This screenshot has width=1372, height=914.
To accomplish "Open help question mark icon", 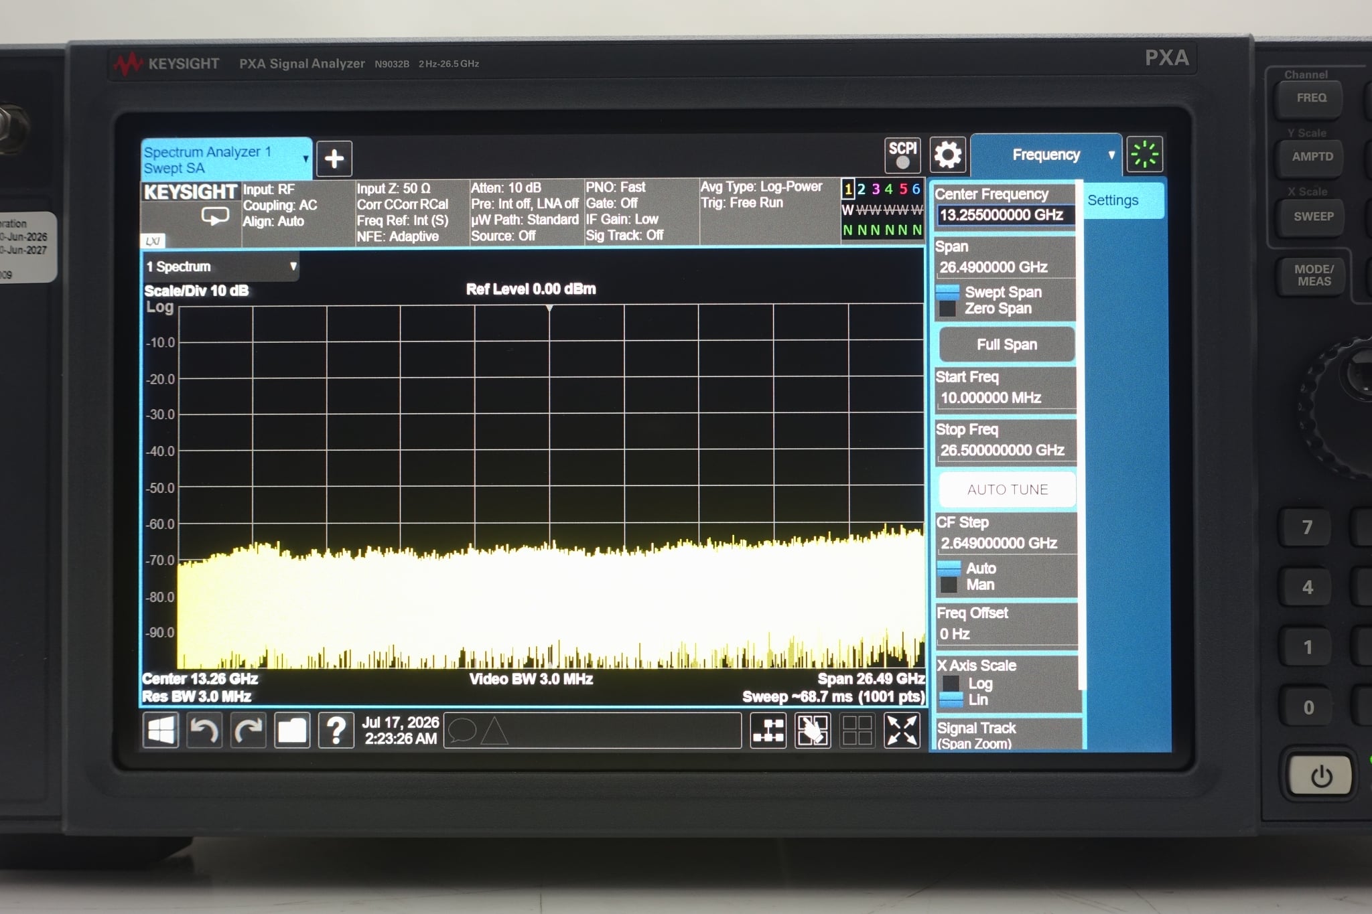I will pyautogui.click(x=336, y=730).
